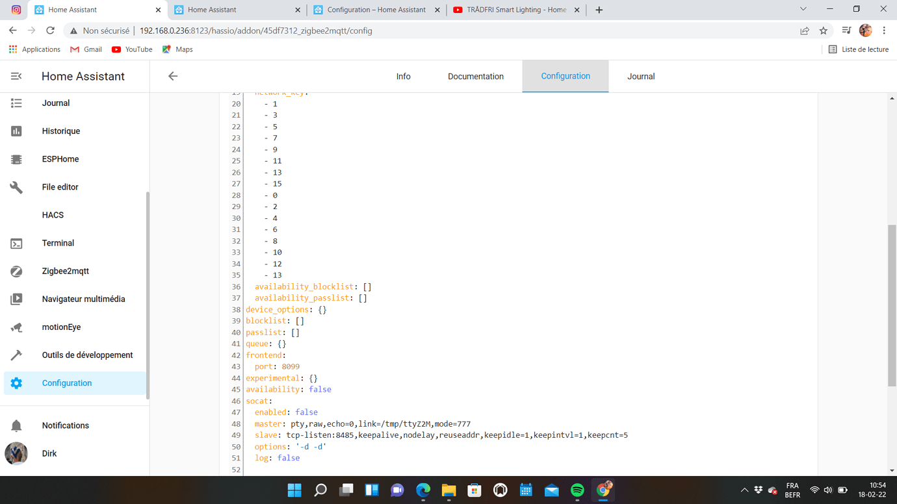897x504 pixels.
Task: Open the Navigateur multimédia icon
Action: coord(16,299)
